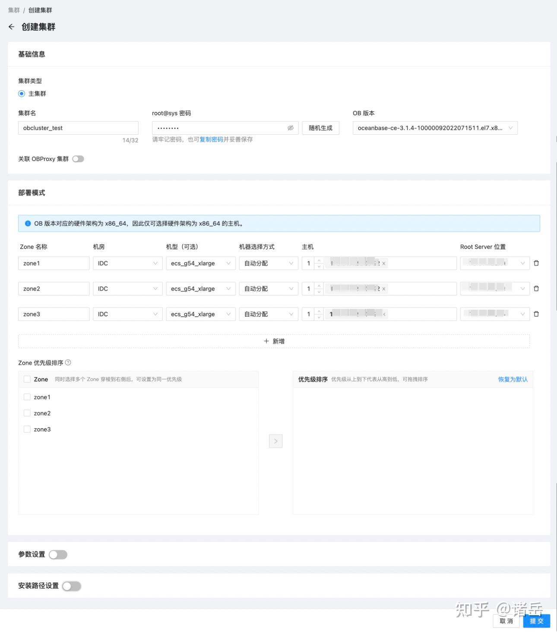Show the root@sys password with the eye icon
Image resolution: width=557 pixels, height=632 pixels.
coord(290,128)
